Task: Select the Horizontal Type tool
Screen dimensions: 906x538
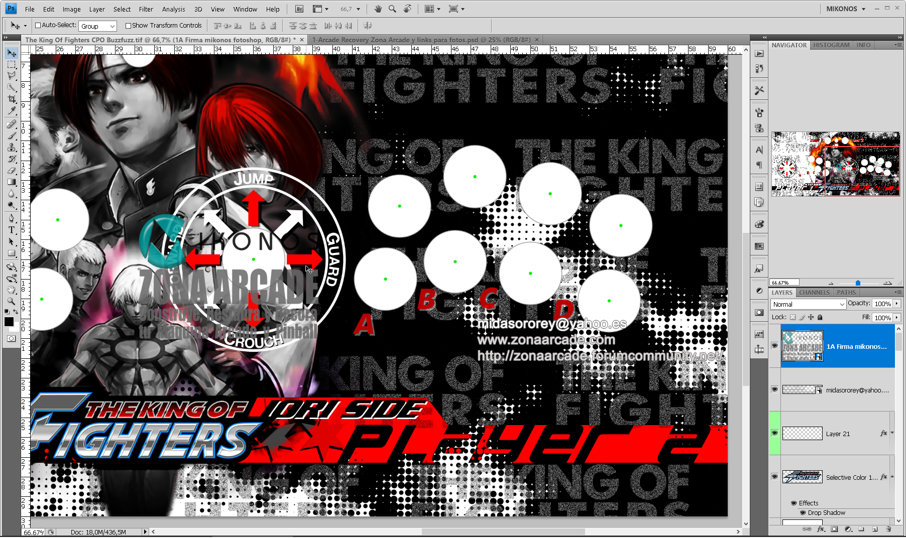Action: coord(12,230)
